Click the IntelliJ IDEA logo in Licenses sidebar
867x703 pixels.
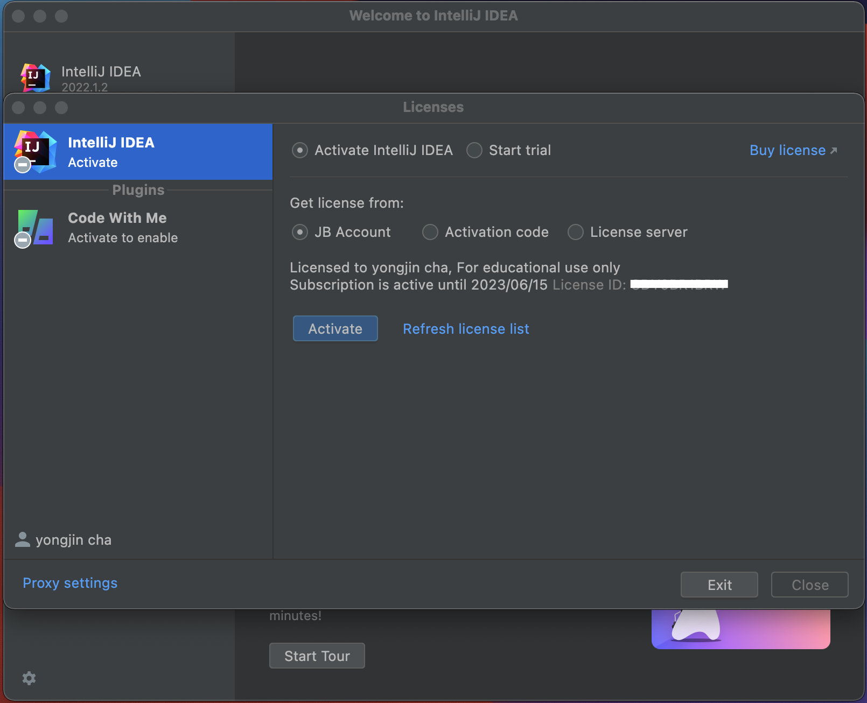point(36,151)
